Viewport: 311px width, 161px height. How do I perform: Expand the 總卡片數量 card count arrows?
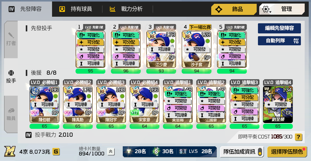click(110, 152)
